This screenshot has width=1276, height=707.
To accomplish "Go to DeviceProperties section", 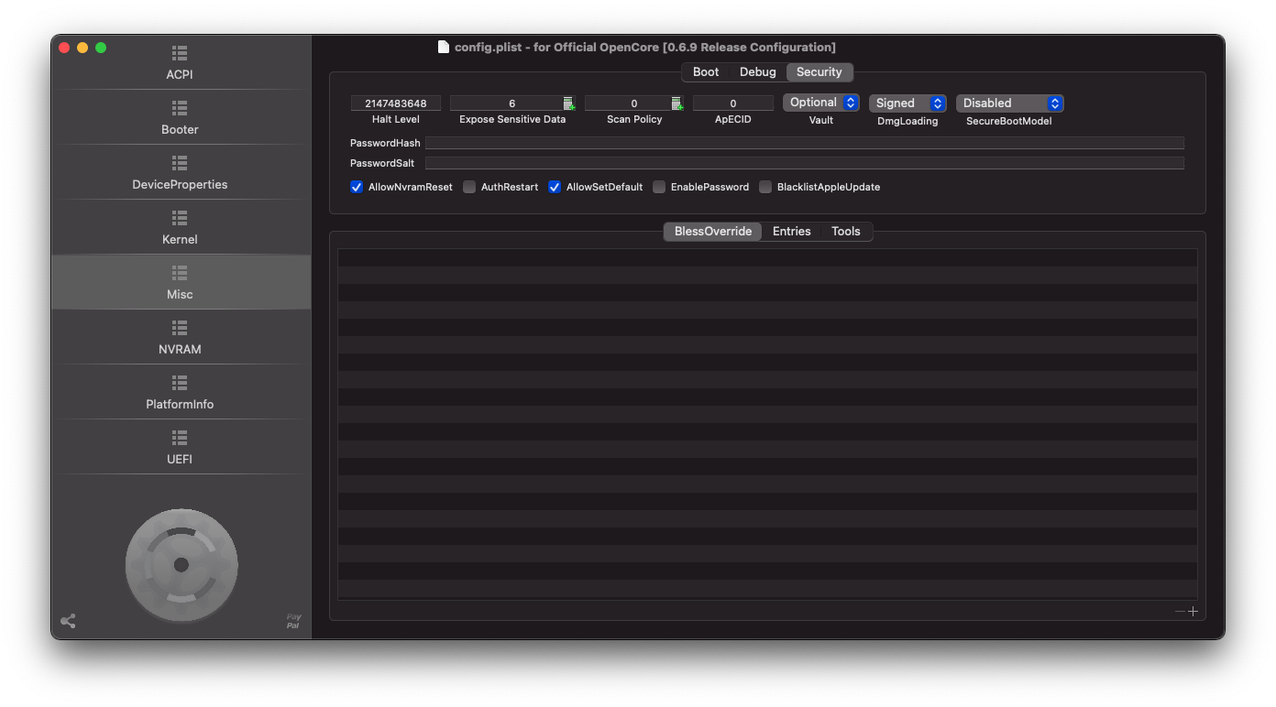I will click(180, 172).
